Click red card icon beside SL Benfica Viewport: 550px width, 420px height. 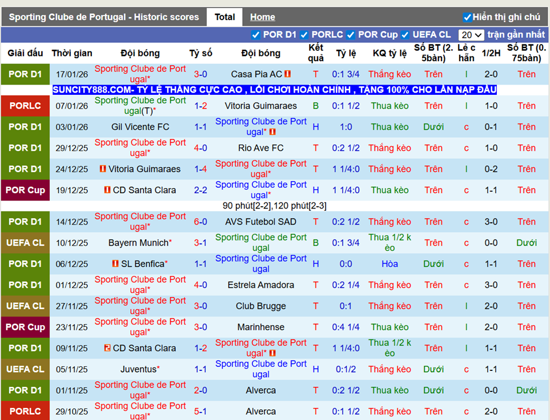pyautogui.click(x=115, y=263)
